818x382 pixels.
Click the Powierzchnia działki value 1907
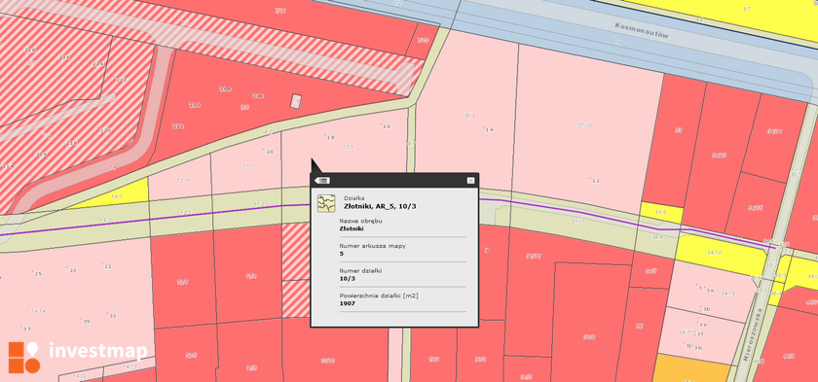pos(347,303)
